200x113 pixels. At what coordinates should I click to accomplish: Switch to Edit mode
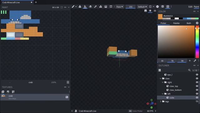click(x=190, y=7)
